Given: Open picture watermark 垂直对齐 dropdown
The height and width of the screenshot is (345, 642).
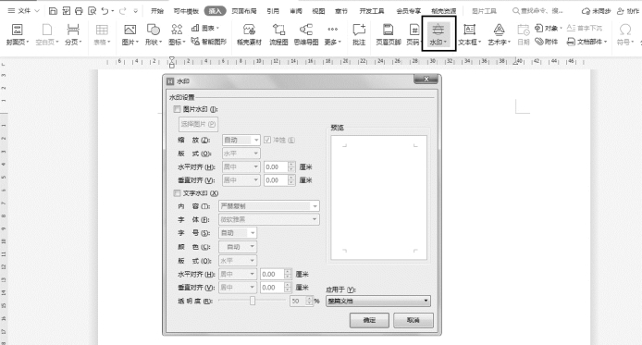Looking at the screenshot, I should click(241, 180).
